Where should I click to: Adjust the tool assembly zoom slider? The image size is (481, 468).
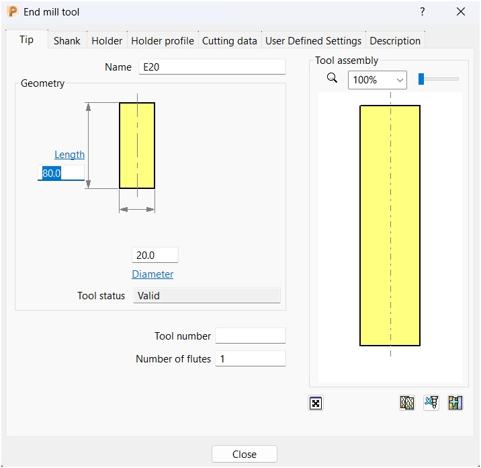click(x=421, y=79)
